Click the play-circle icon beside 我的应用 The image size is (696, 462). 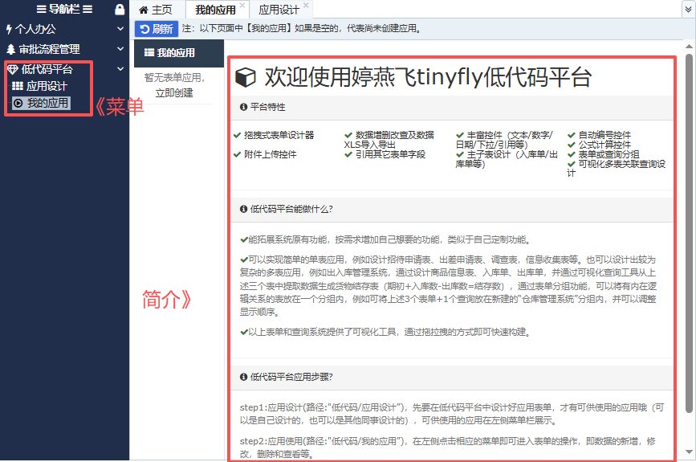(18, 104)
